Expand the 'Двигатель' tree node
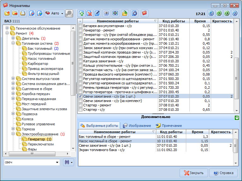The width and height of the screenshot is (242, 181). click(13, 38)
